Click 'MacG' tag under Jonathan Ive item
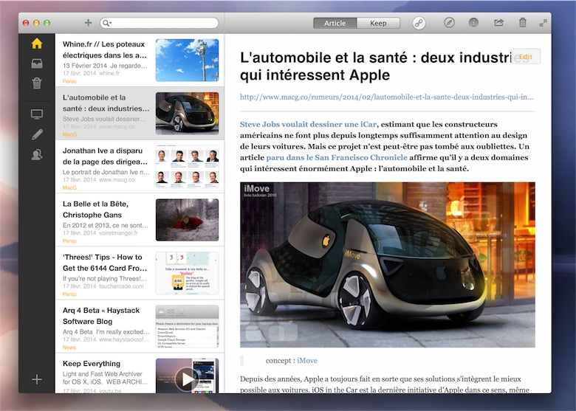This screenshot has width=576, height=411. pyautogui.click(x=69, y=187)
